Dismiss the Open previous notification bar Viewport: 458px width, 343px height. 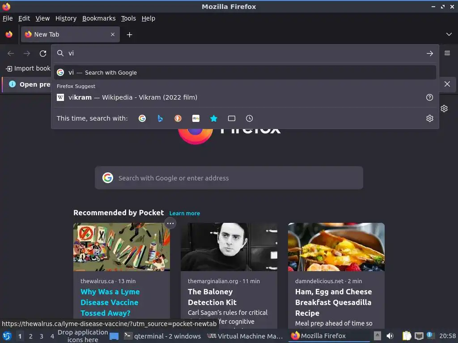pos(447,84)
